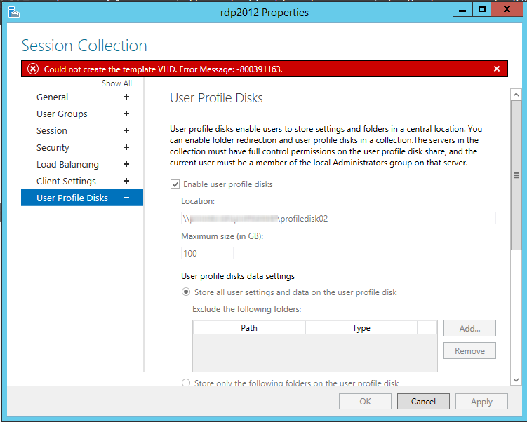Click the rdp2012 Properties title bar icon
The image size is (527, 422).
click(13, 11)
